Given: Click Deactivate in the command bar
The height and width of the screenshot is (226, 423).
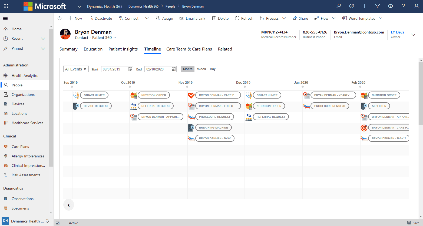Looking at the screenshot, I should pos(100,18).
